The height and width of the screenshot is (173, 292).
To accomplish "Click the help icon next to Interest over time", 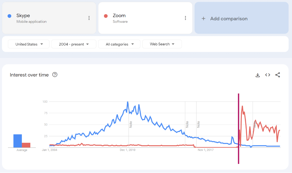I will [x=55, y=75].
